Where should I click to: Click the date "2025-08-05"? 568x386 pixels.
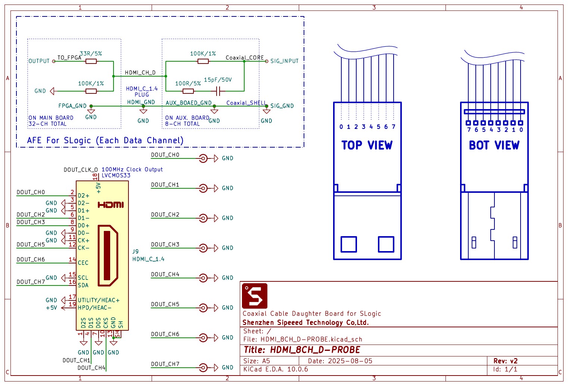pyautogui.click(x=350, y=361)
